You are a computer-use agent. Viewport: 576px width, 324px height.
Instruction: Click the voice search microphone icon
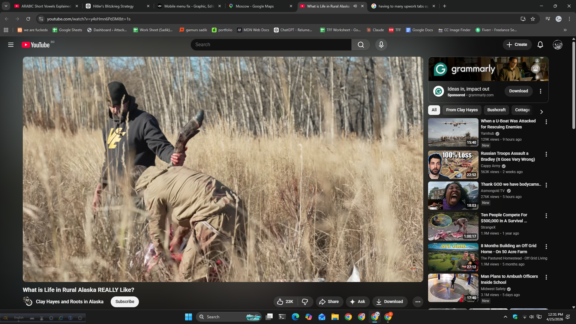tap(381, 45)
